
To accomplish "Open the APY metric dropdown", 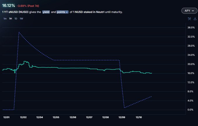I will tap(188, 11).
